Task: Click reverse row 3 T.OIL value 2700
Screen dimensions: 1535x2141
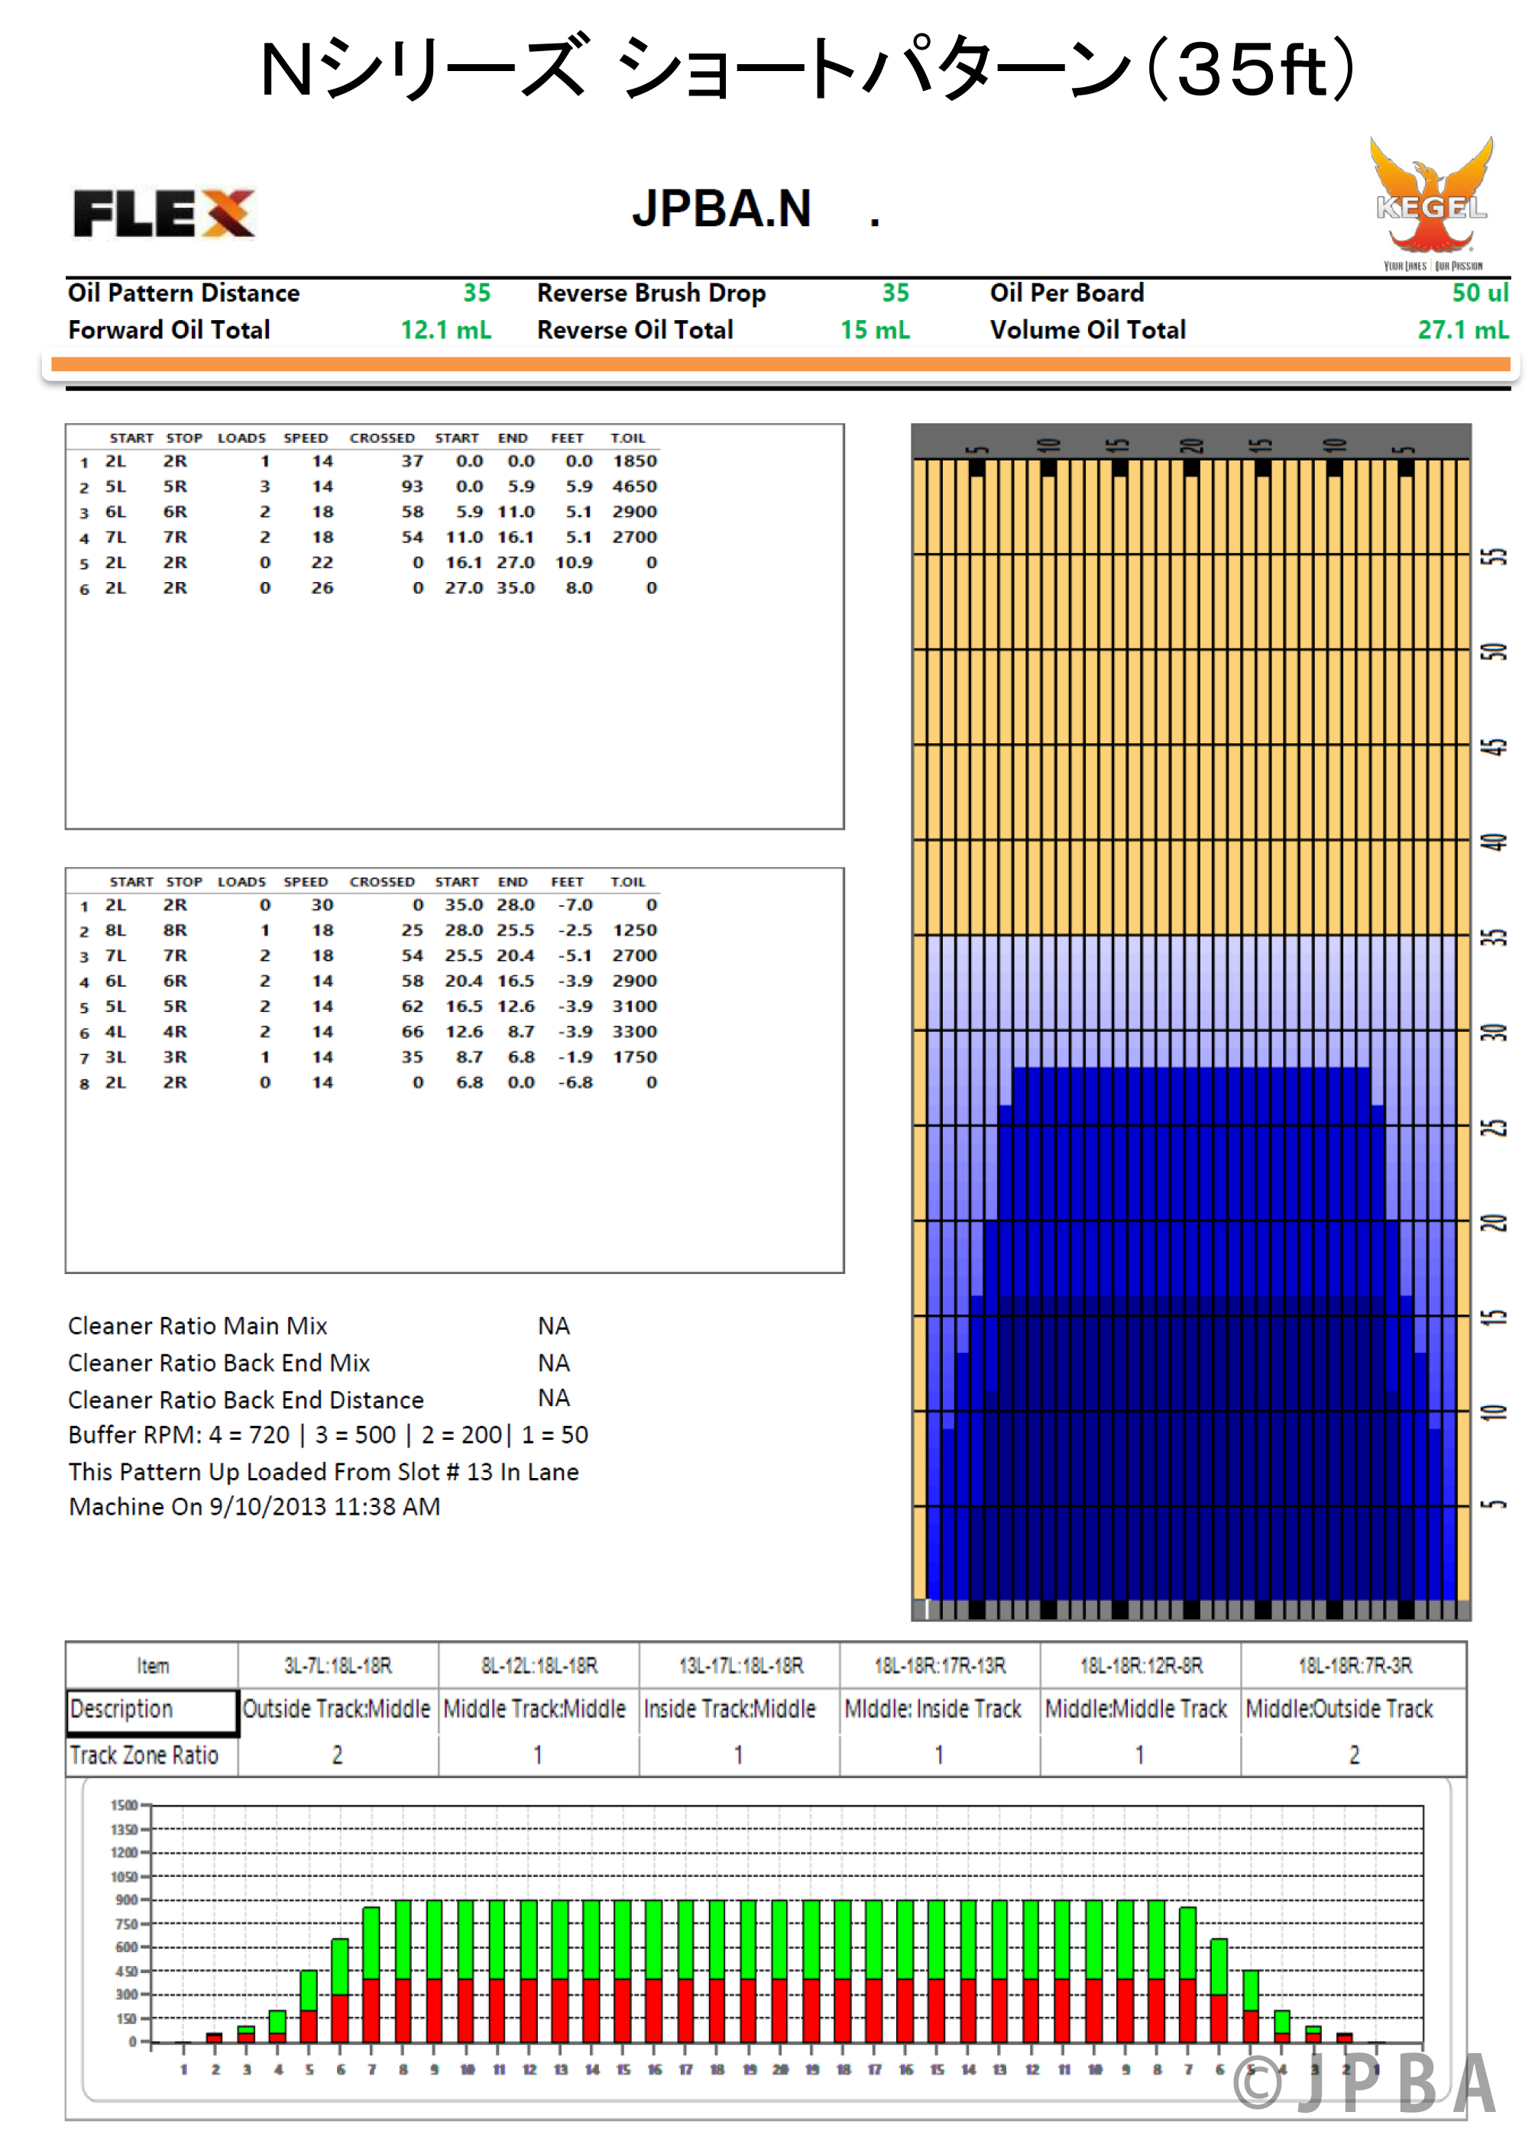Action: pyautogui.click(x=634, y=956)
